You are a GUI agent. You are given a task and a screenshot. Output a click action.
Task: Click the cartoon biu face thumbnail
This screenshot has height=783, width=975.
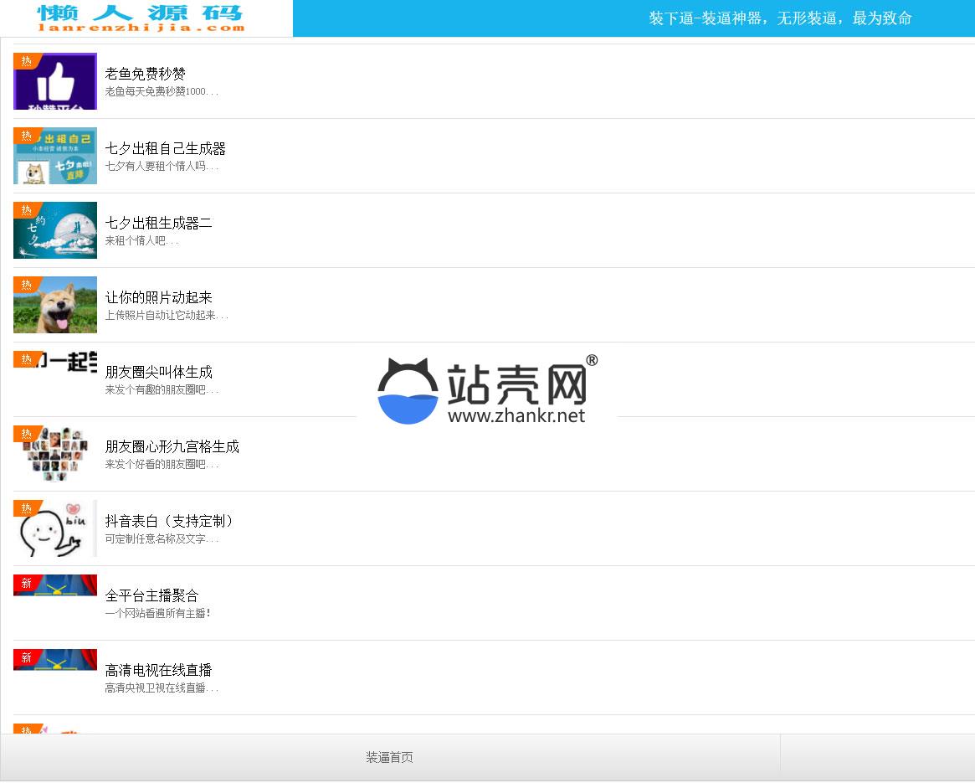(55, 528)
